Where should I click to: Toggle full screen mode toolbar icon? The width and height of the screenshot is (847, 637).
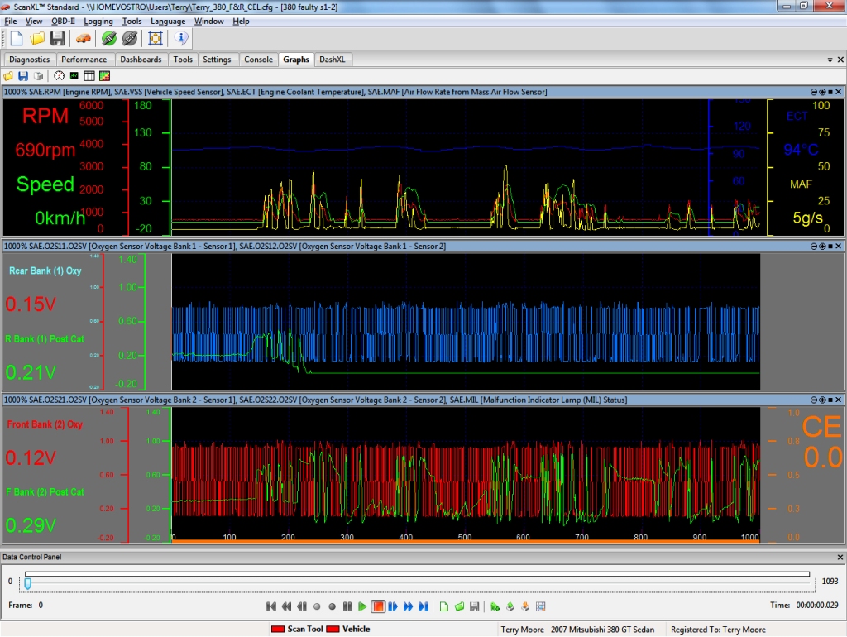tap(155, 38)
